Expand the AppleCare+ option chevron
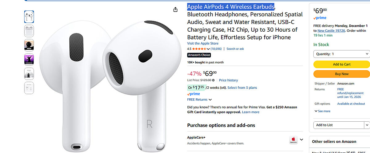 (x=302, y=139)
